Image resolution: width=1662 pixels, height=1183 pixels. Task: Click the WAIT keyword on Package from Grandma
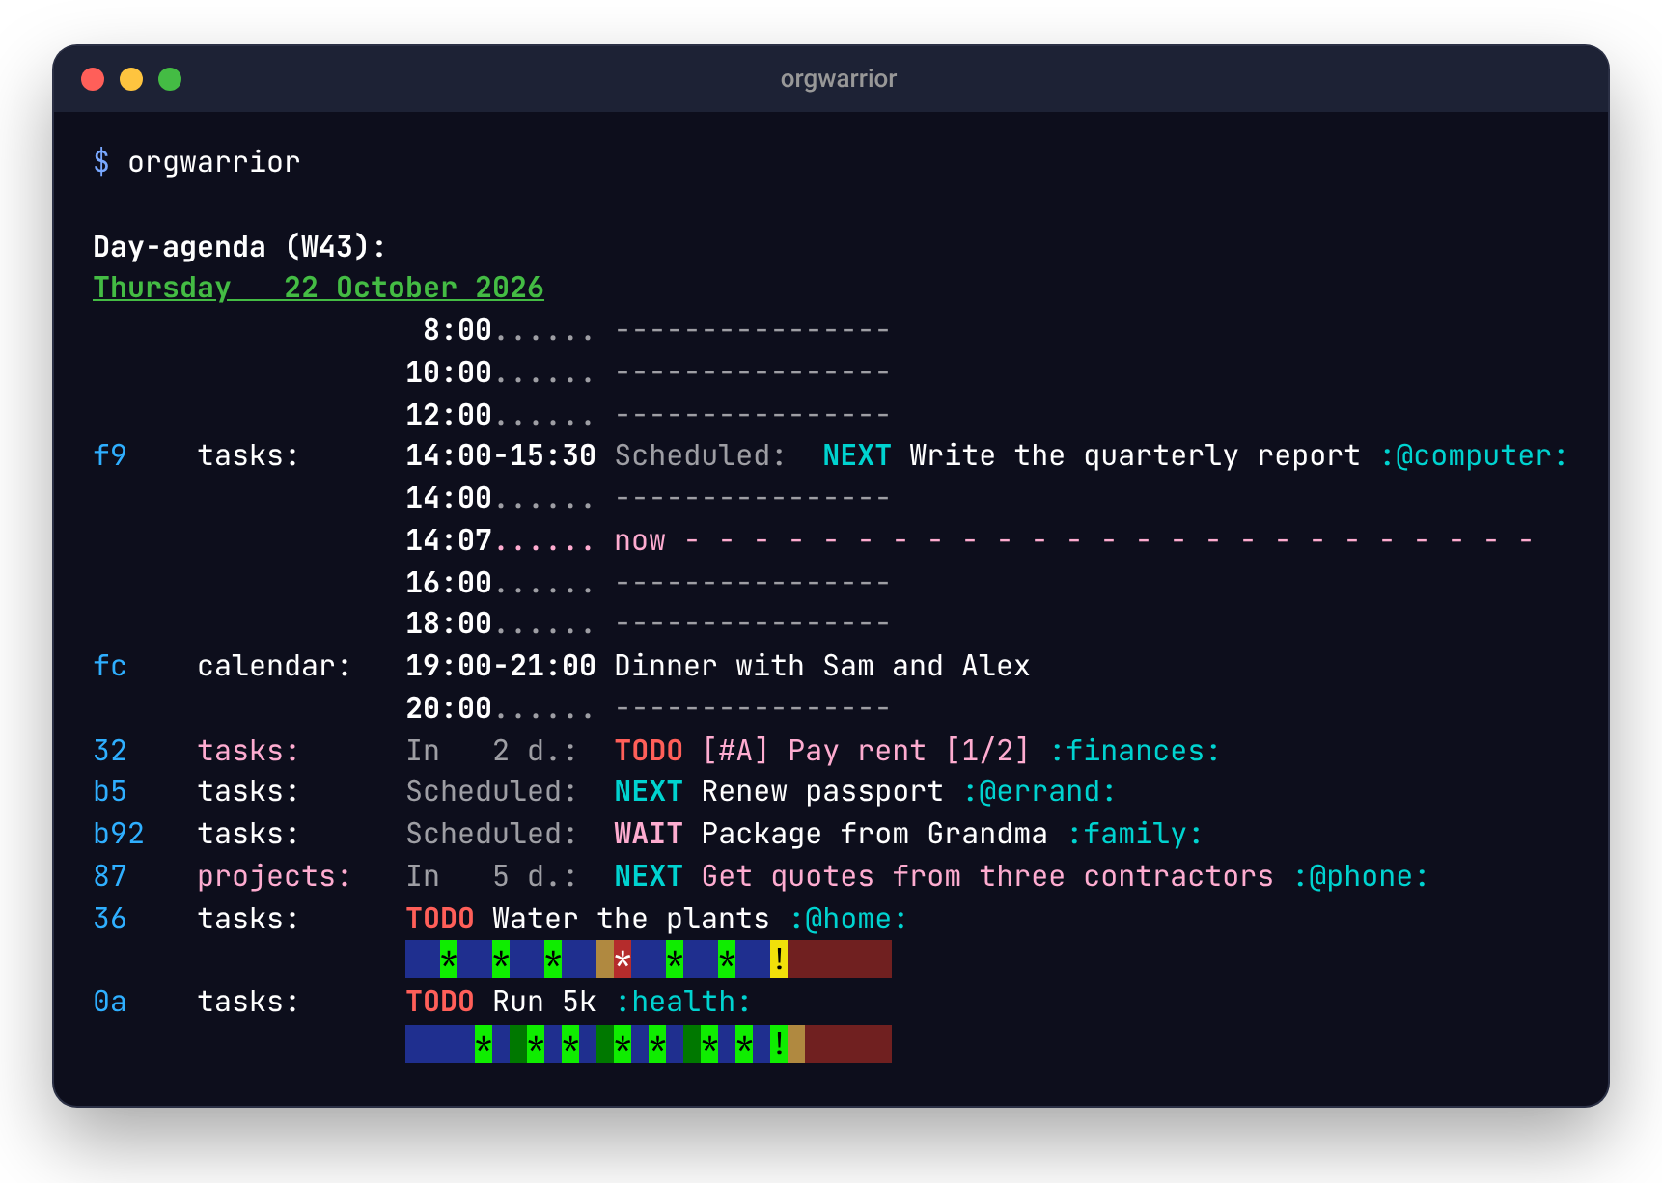click(x=649, y=834)
